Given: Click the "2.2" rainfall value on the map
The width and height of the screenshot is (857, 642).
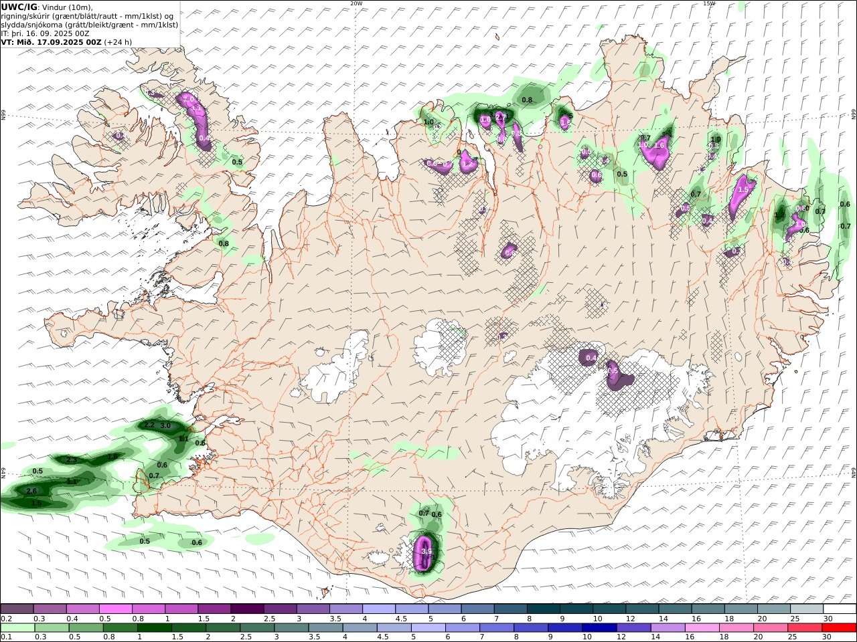Looking at the screenshot, I should [149, 425].
